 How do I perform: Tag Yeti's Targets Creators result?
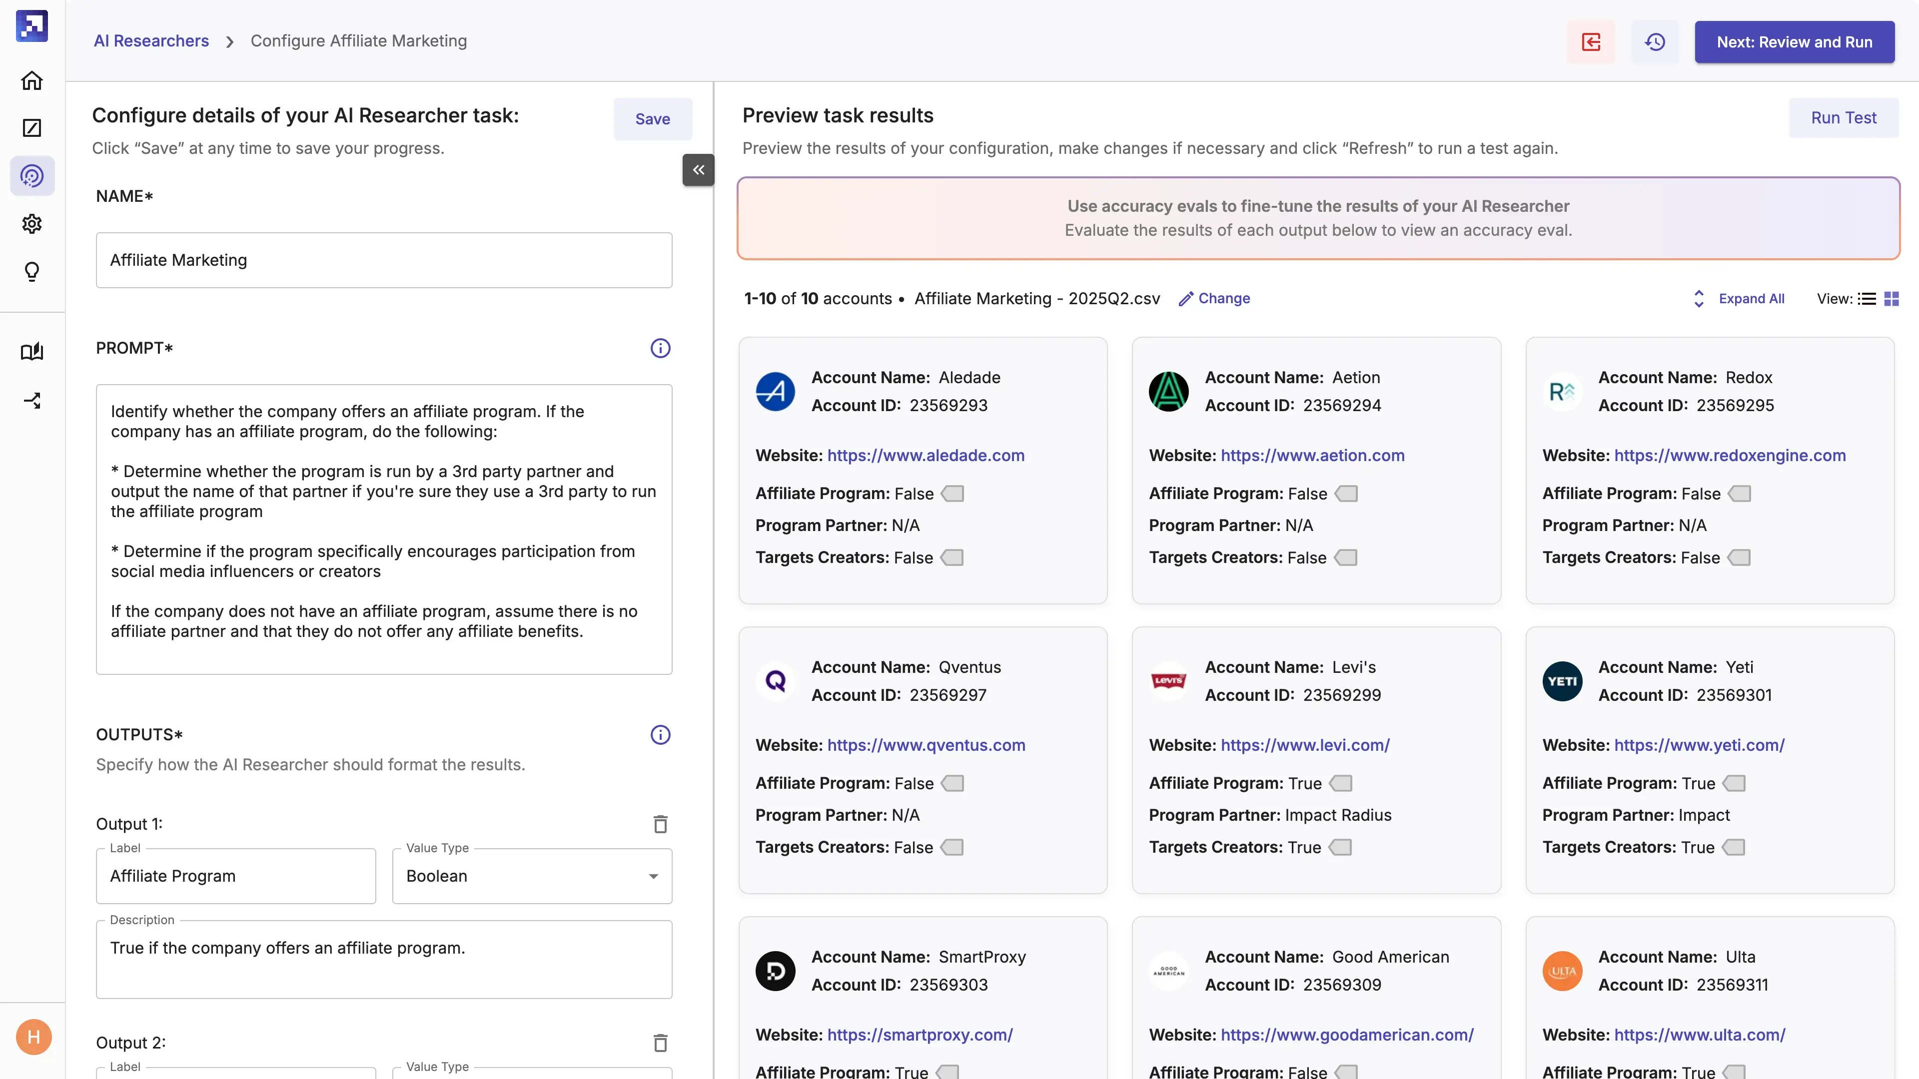[1734, 847]
